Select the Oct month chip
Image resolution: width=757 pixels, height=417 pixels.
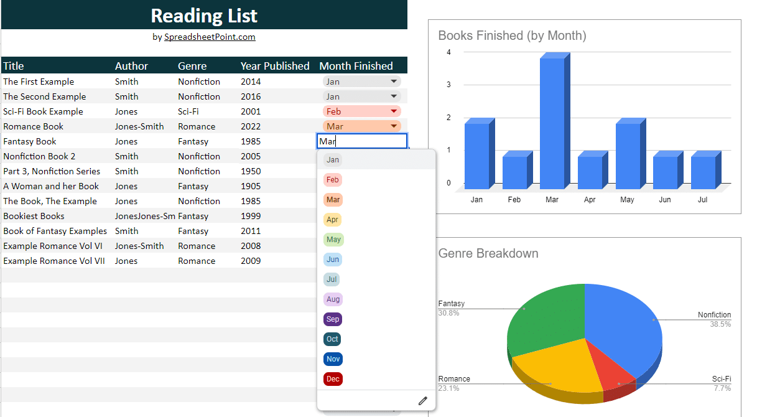333,339
